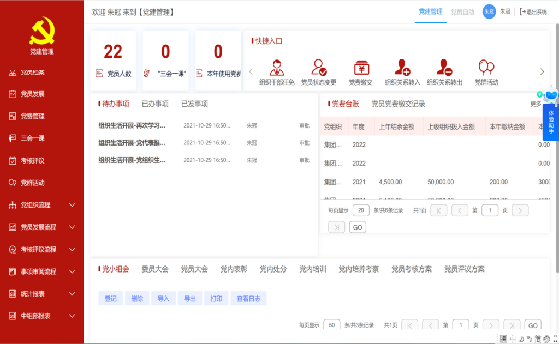The width and height of the screenshot is (559, 344).
Task: Switch to 党员党费缴交记录 tab
Action: tap(398, 104)
